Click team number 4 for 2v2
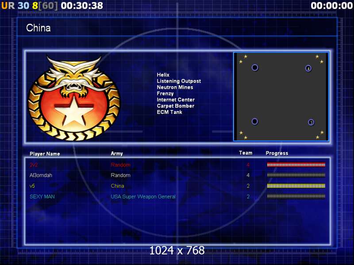Screen dimensions: 354x265 coord(248,165)
